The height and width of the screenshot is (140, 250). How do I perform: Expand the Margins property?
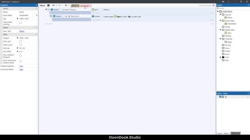click(18, 38)
